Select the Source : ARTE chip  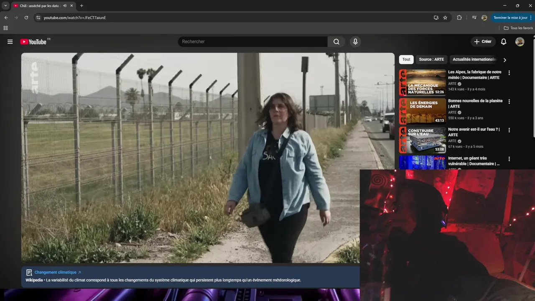click(431, 59)
